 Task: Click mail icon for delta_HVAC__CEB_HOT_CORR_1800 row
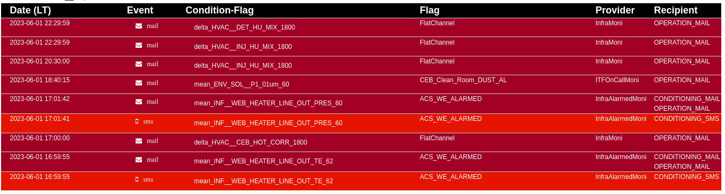coord(139,141)
